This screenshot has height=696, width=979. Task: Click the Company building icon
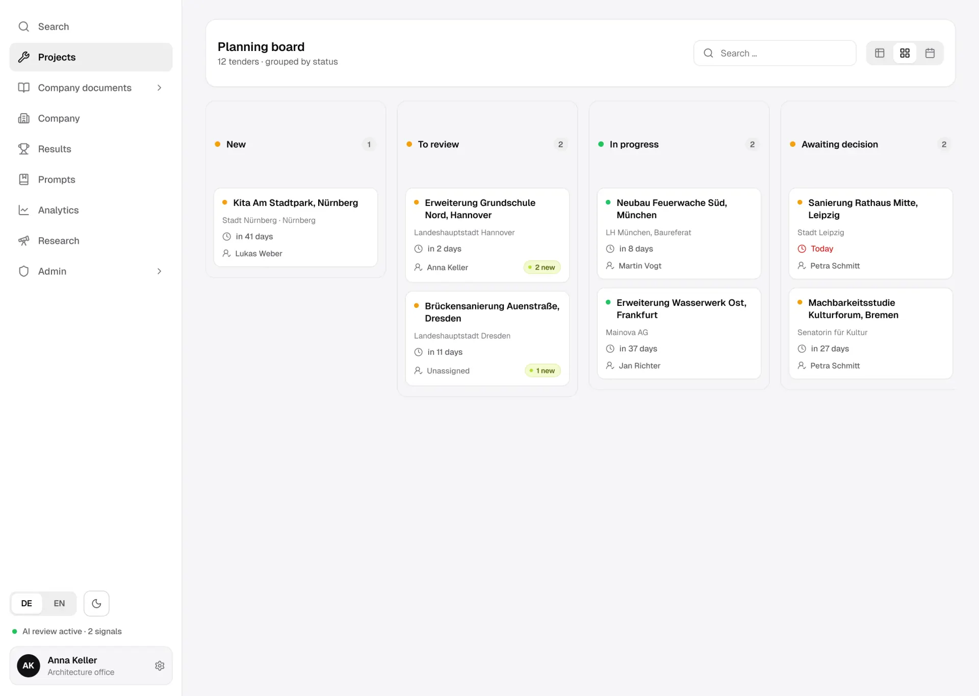23,118
